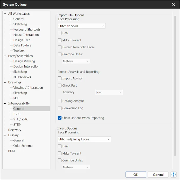Select General under All Workspaces
The image size is (180, 180).
(x=19, y=19)
